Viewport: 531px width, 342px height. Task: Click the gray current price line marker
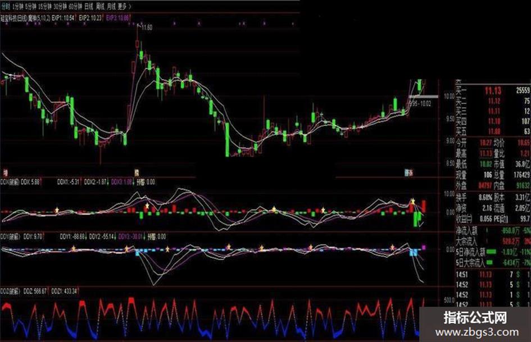424,97
